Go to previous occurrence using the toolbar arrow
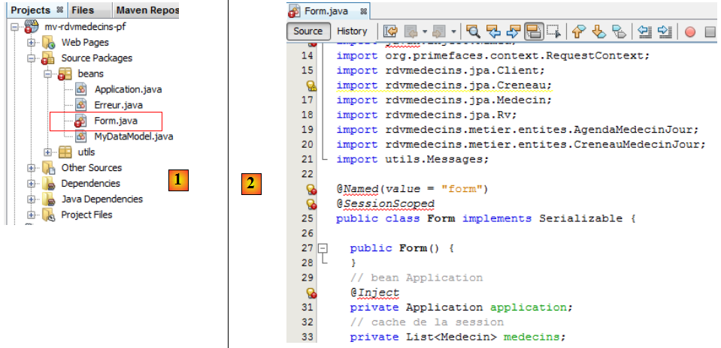Viewport: 721px width, 348px height. pyautogui.click(x=493, y=31)
